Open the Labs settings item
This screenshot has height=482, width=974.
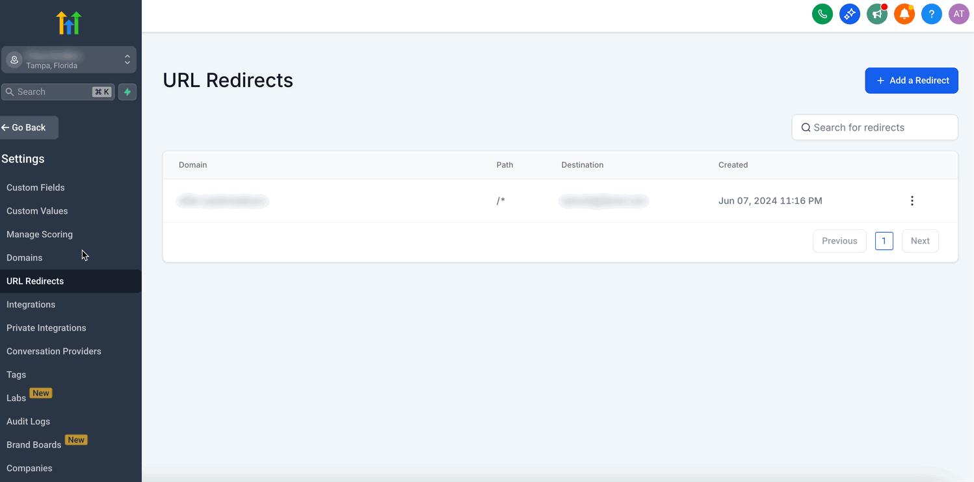pyautogui.click(x=16, y=398)
